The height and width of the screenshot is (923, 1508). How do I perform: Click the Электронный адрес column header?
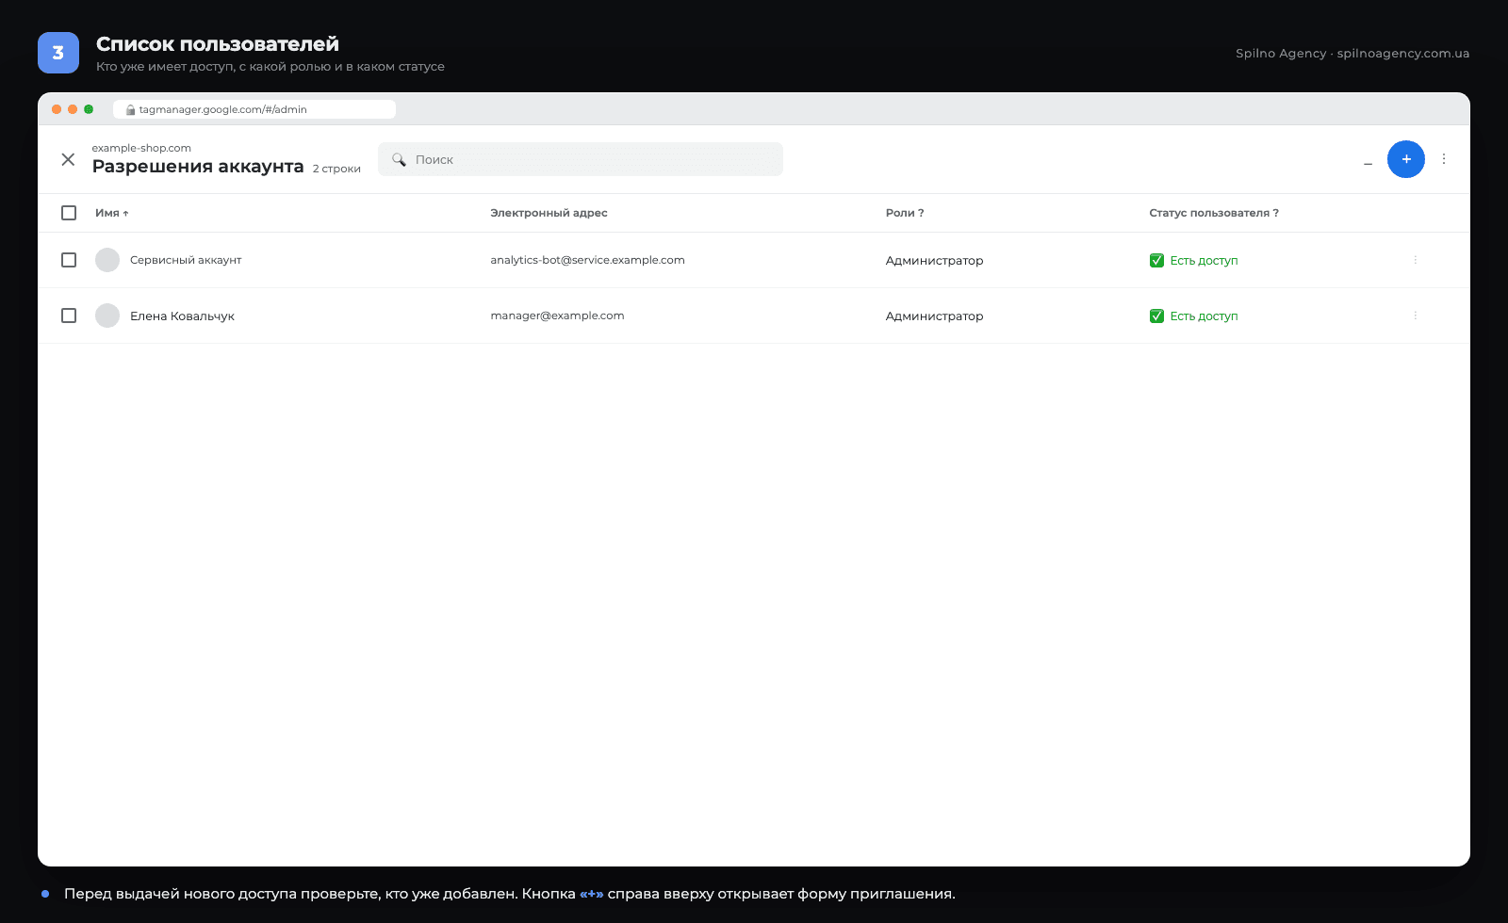[x=549, y=213]
